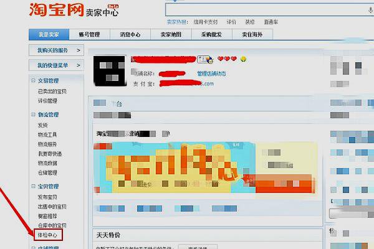The width and height of the screenshot is (374, 249).
Task: Open 物流服务 in sidebar
Action: click(47, 144)
